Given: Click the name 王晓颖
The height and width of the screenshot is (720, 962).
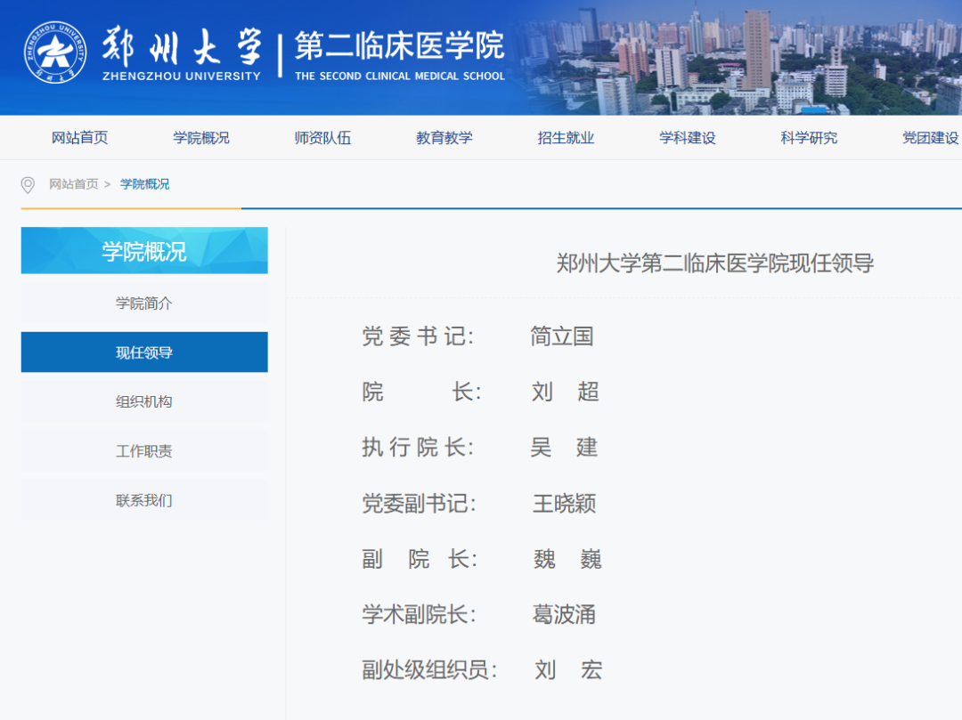Looking at the screenshot, I should (565, 504).
